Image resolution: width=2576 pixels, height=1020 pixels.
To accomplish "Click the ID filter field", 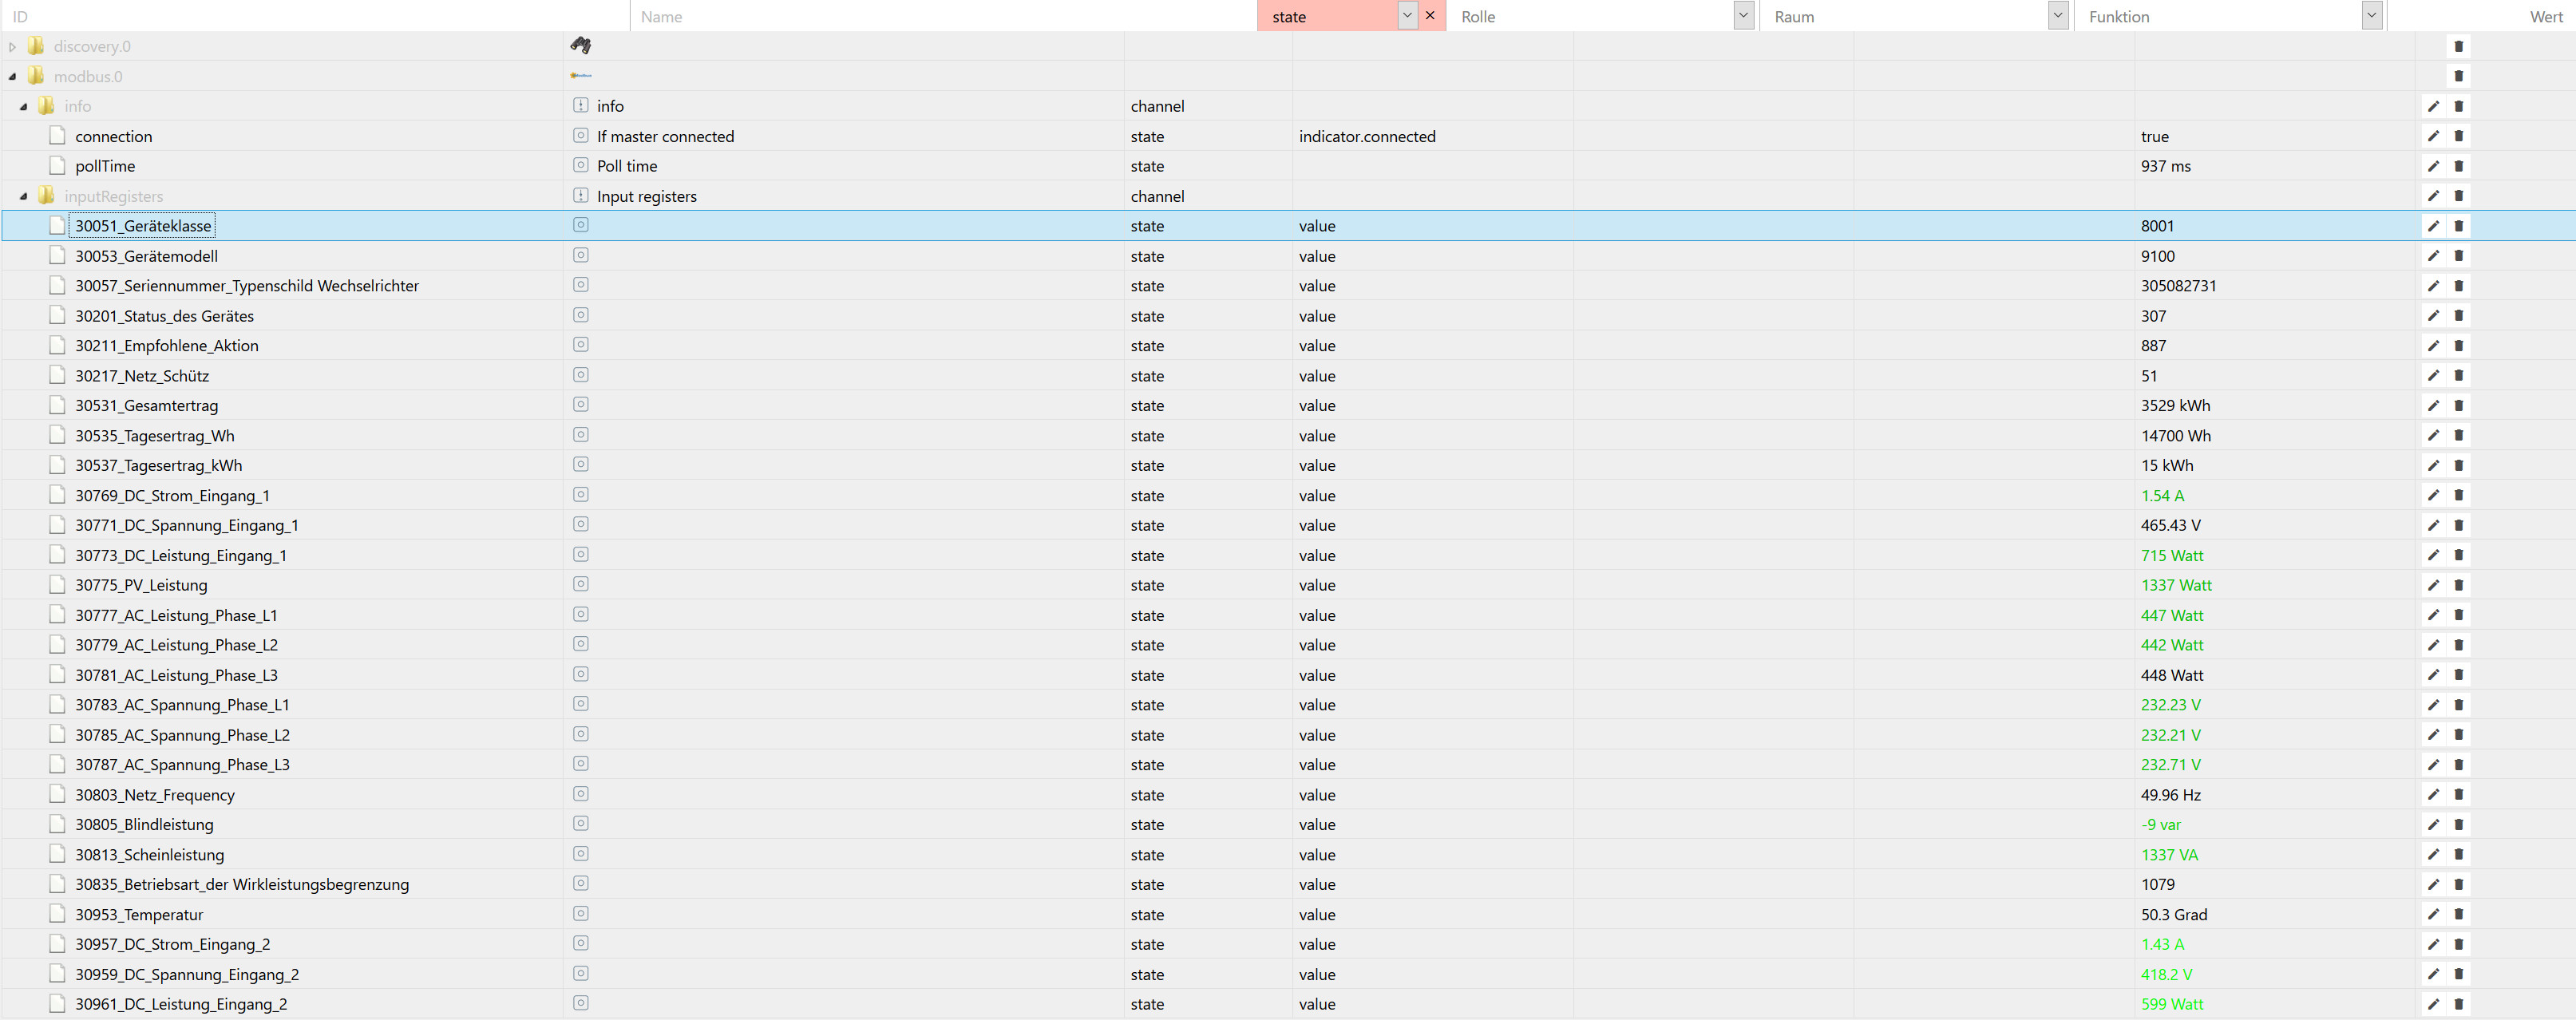I will coord(315,16).
